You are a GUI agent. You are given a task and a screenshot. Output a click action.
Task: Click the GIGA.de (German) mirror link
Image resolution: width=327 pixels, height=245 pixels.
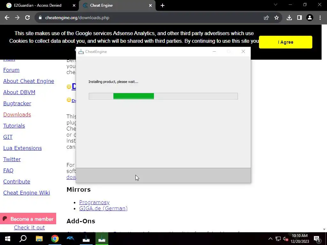click(103, 208)
